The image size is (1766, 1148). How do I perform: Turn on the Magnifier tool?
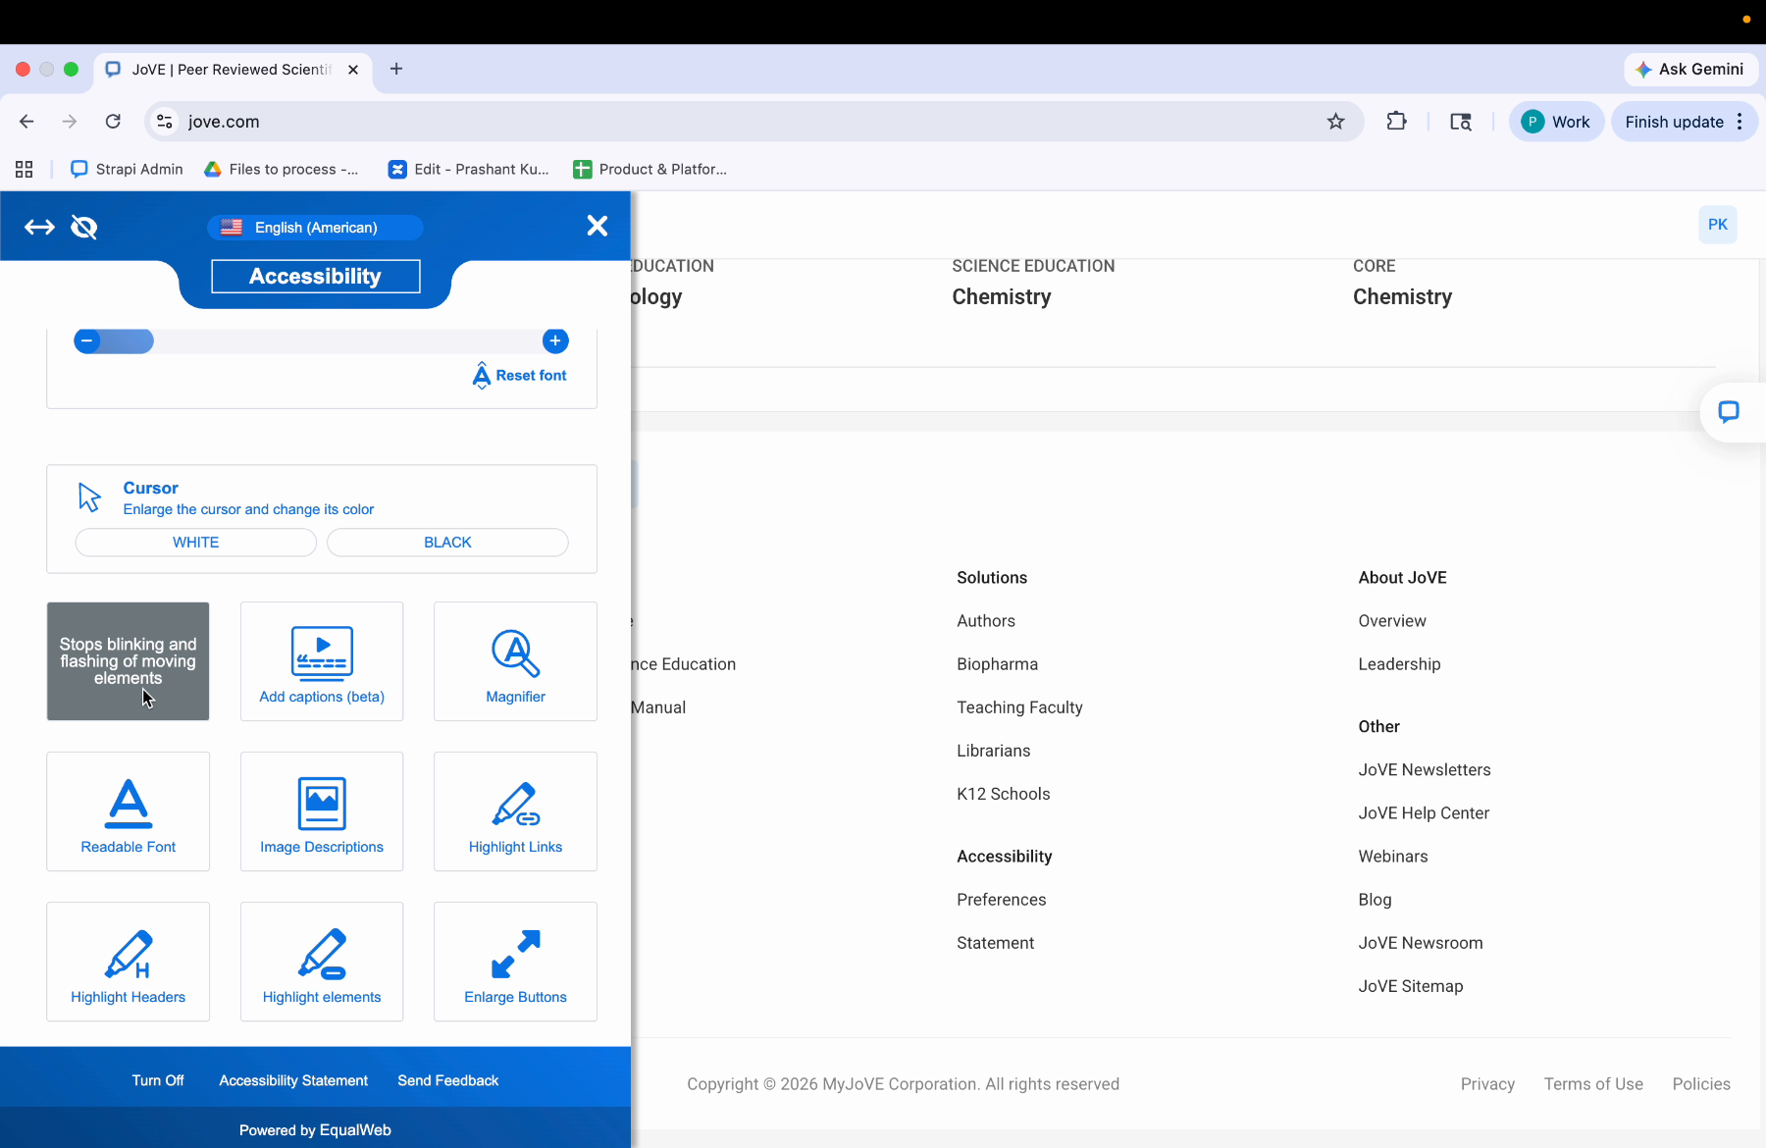(x=515, y=661)
